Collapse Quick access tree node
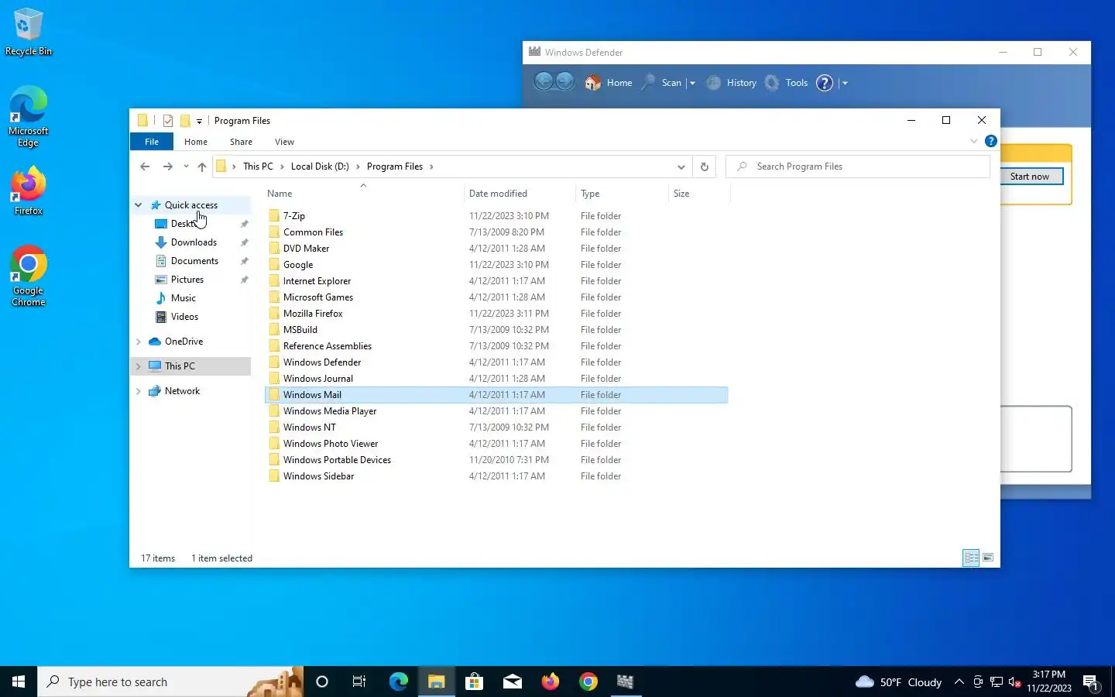This screenshot has height=697, width=1115. 139,205
